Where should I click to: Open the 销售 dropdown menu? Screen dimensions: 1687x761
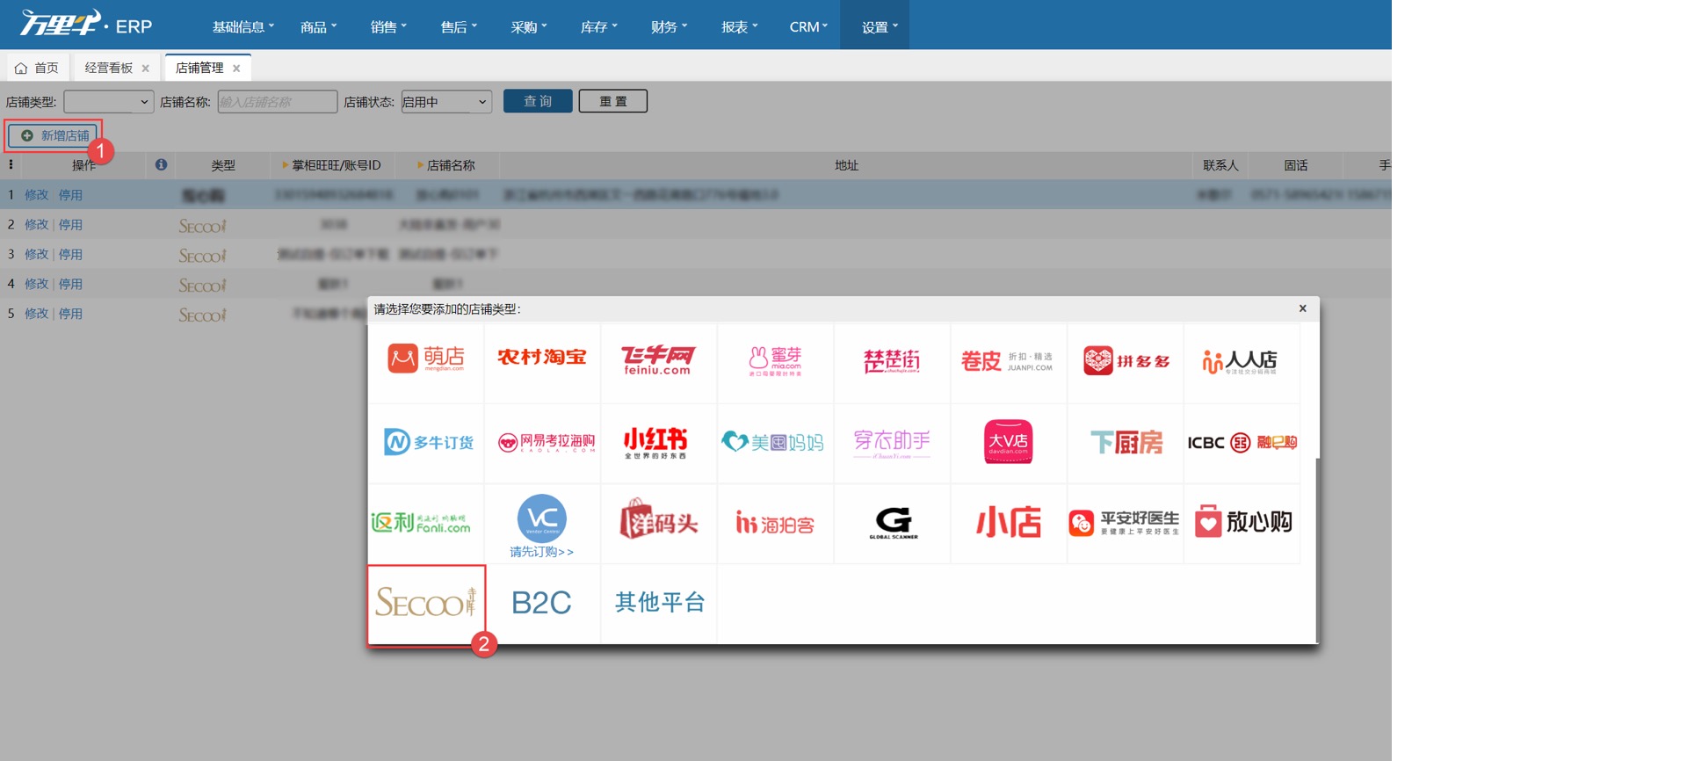pos(388,26)
